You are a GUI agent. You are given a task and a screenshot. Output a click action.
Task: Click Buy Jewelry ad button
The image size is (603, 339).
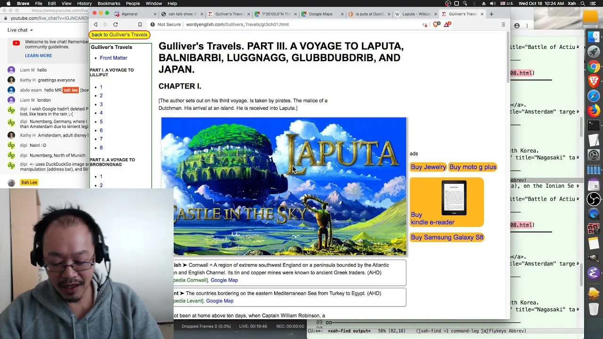[428, 167]
